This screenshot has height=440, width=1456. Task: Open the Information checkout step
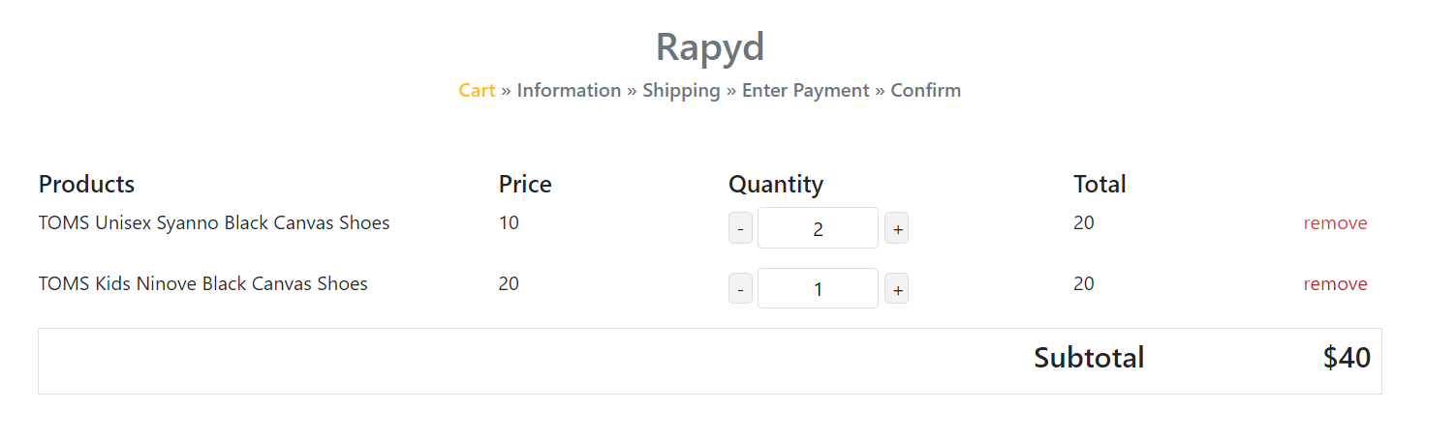pos(569,91)
